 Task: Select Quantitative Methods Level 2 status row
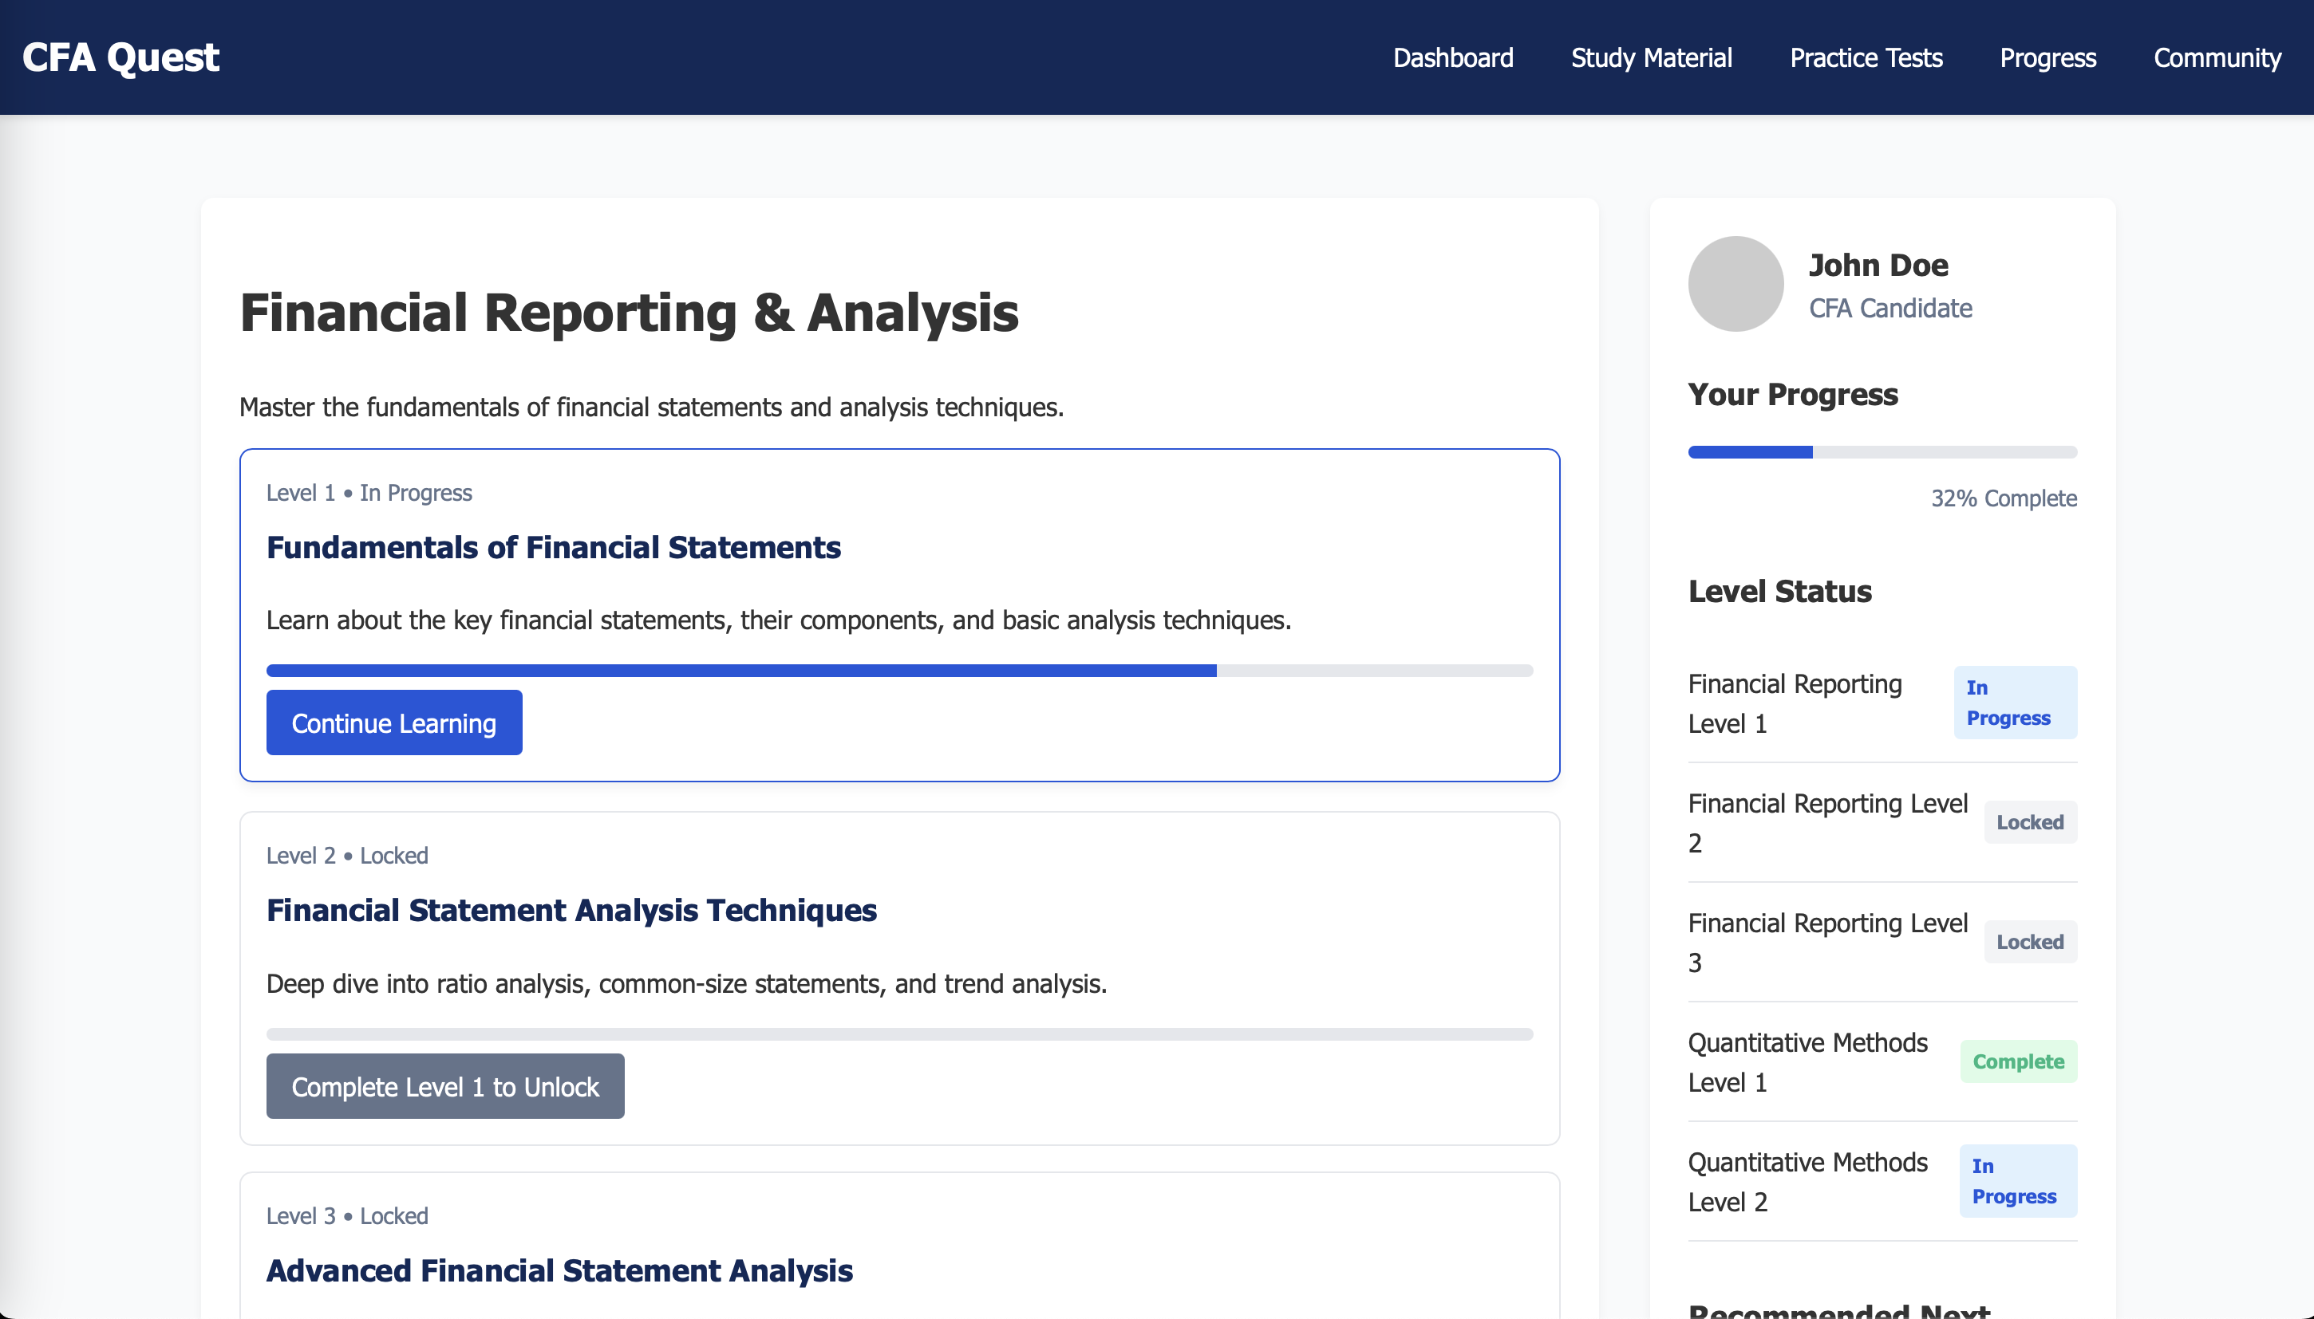[x=1882, y=1181]
